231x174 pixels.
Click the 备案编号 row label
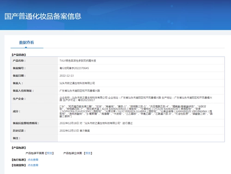tap(19, 68)
